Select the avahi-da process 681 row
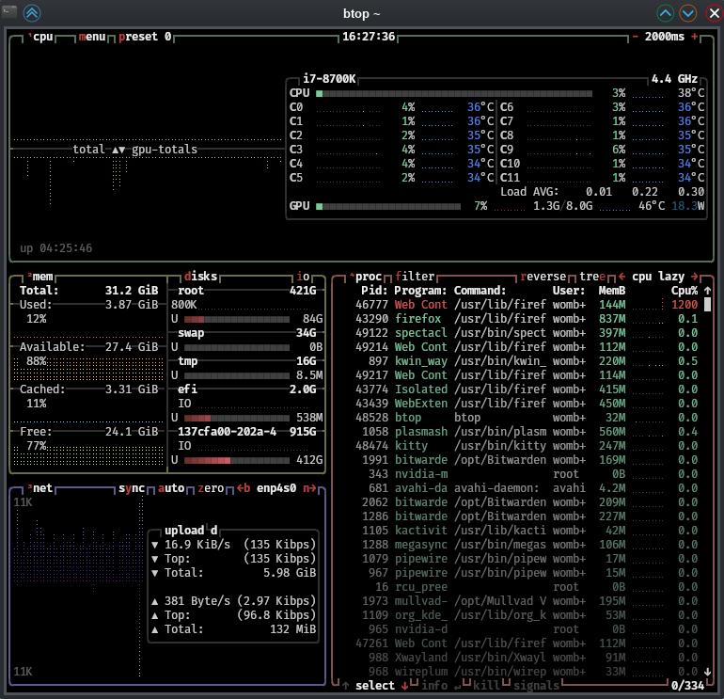Image resolution: width=724 pixels, height=699 pixels. pyautogui.click(x=527, y=488)
